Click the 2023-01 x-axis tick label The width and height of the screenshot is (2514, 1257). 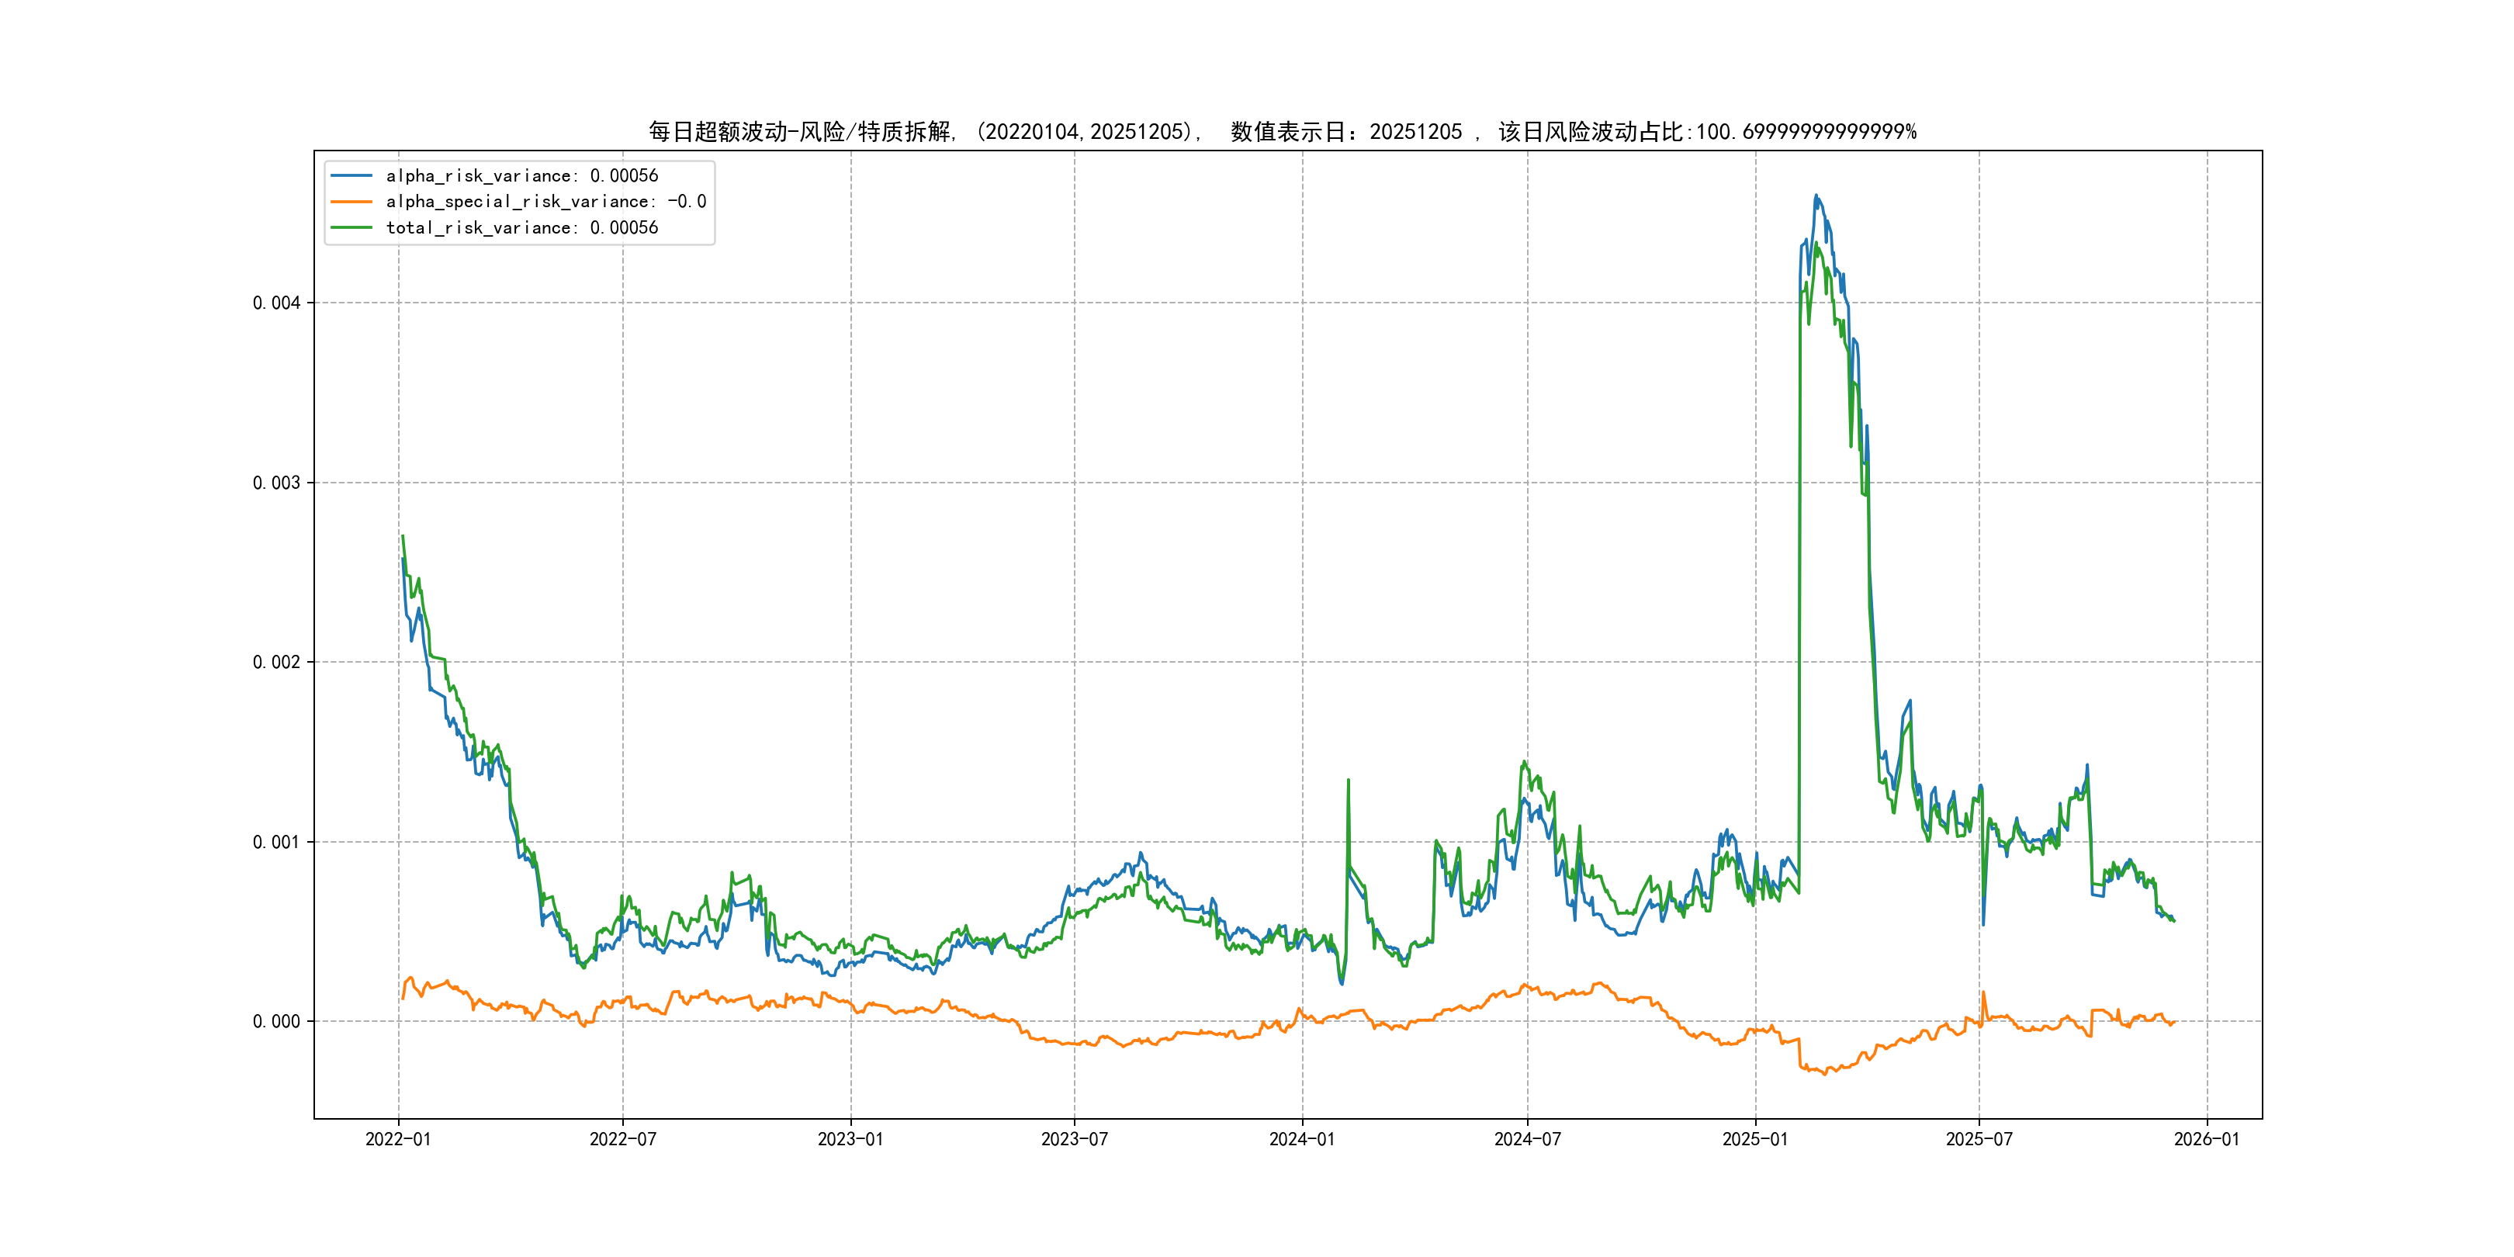pyautogui.click(x=850, y=1139)
